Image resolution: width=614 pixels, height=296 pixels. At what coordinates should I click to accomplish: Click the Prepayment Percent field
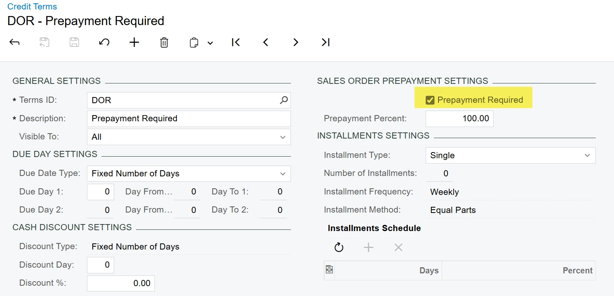(459, 118)
